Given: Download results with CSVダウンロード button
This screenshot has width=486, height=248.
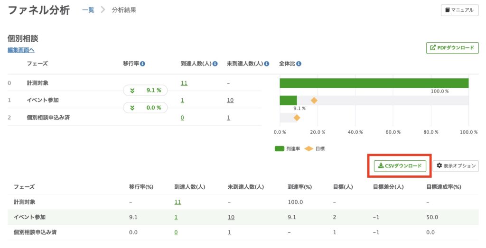Looking at the screenshot, I should [x=400, y=165].
